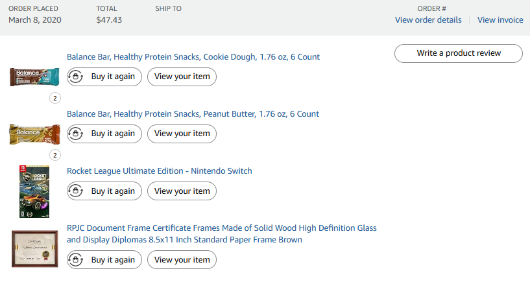This screenshot has width=530, height=282.
Task: View your item for RPJC Document Frame
Action: click(x=182, y=259)
